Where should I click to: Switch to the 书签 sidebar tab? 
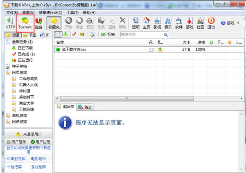click(29, 35)
